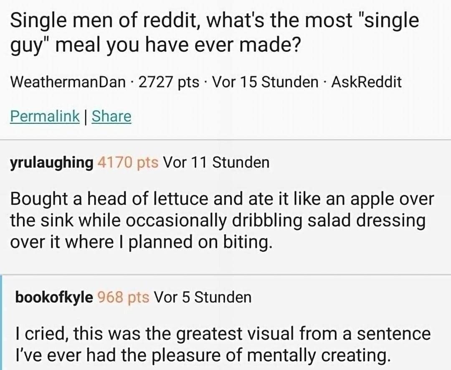Click the divider line above yrulaughing's comment
The image size is (451, 370).
point(225,139)
